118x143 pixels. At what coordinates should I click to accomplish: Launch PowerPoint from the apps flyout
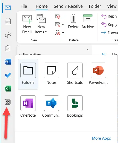click(98, 73)
